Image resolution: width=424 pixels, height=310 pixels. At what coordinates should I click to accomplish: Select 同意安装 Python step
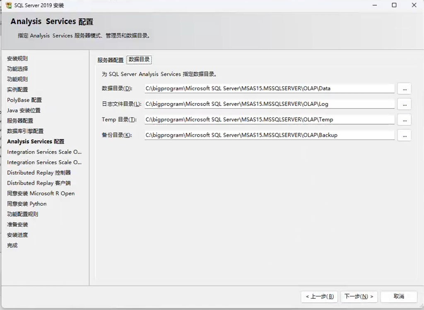coord(27,204)
